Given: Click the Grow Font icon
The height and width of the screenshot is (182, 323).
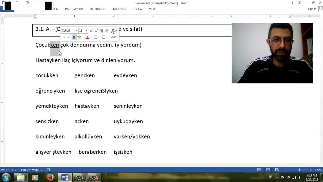Looking at the screenshot, I should pos(91,31).
